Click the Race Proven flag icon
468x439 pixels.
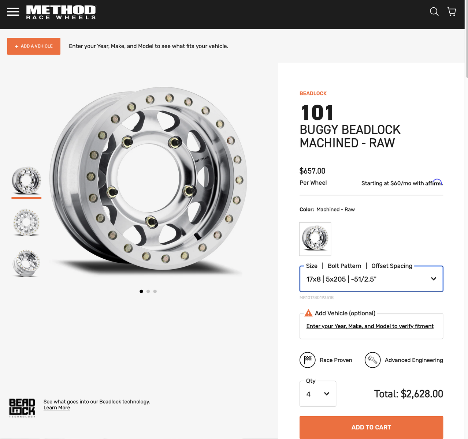click(308, 360)
